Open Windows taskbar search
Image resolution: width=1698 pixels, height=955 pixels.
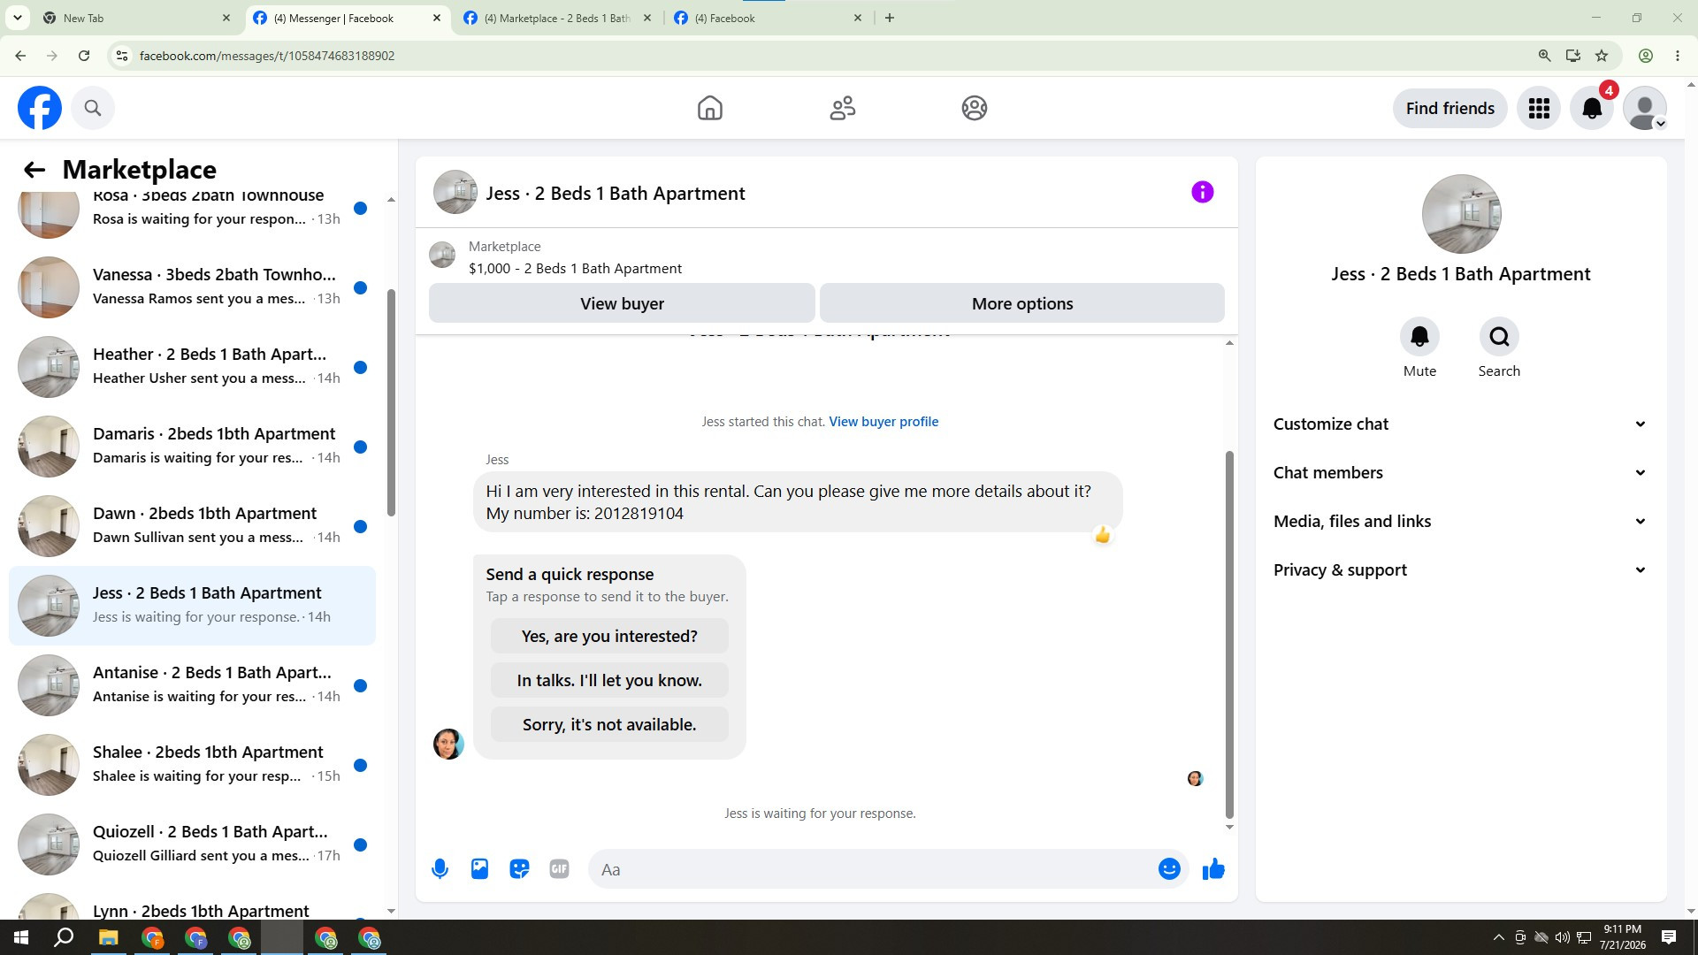pos(64,937)
